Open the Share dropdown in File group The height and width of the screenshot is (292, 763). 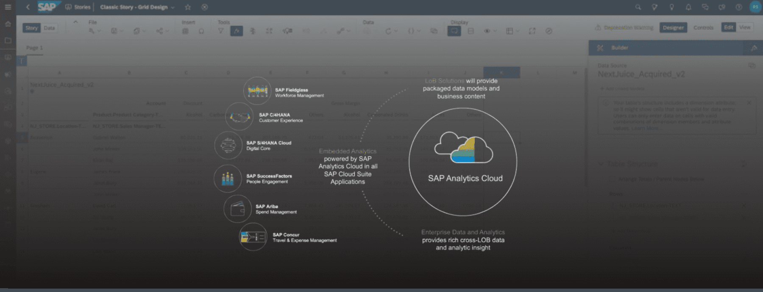tap(162, 31)
